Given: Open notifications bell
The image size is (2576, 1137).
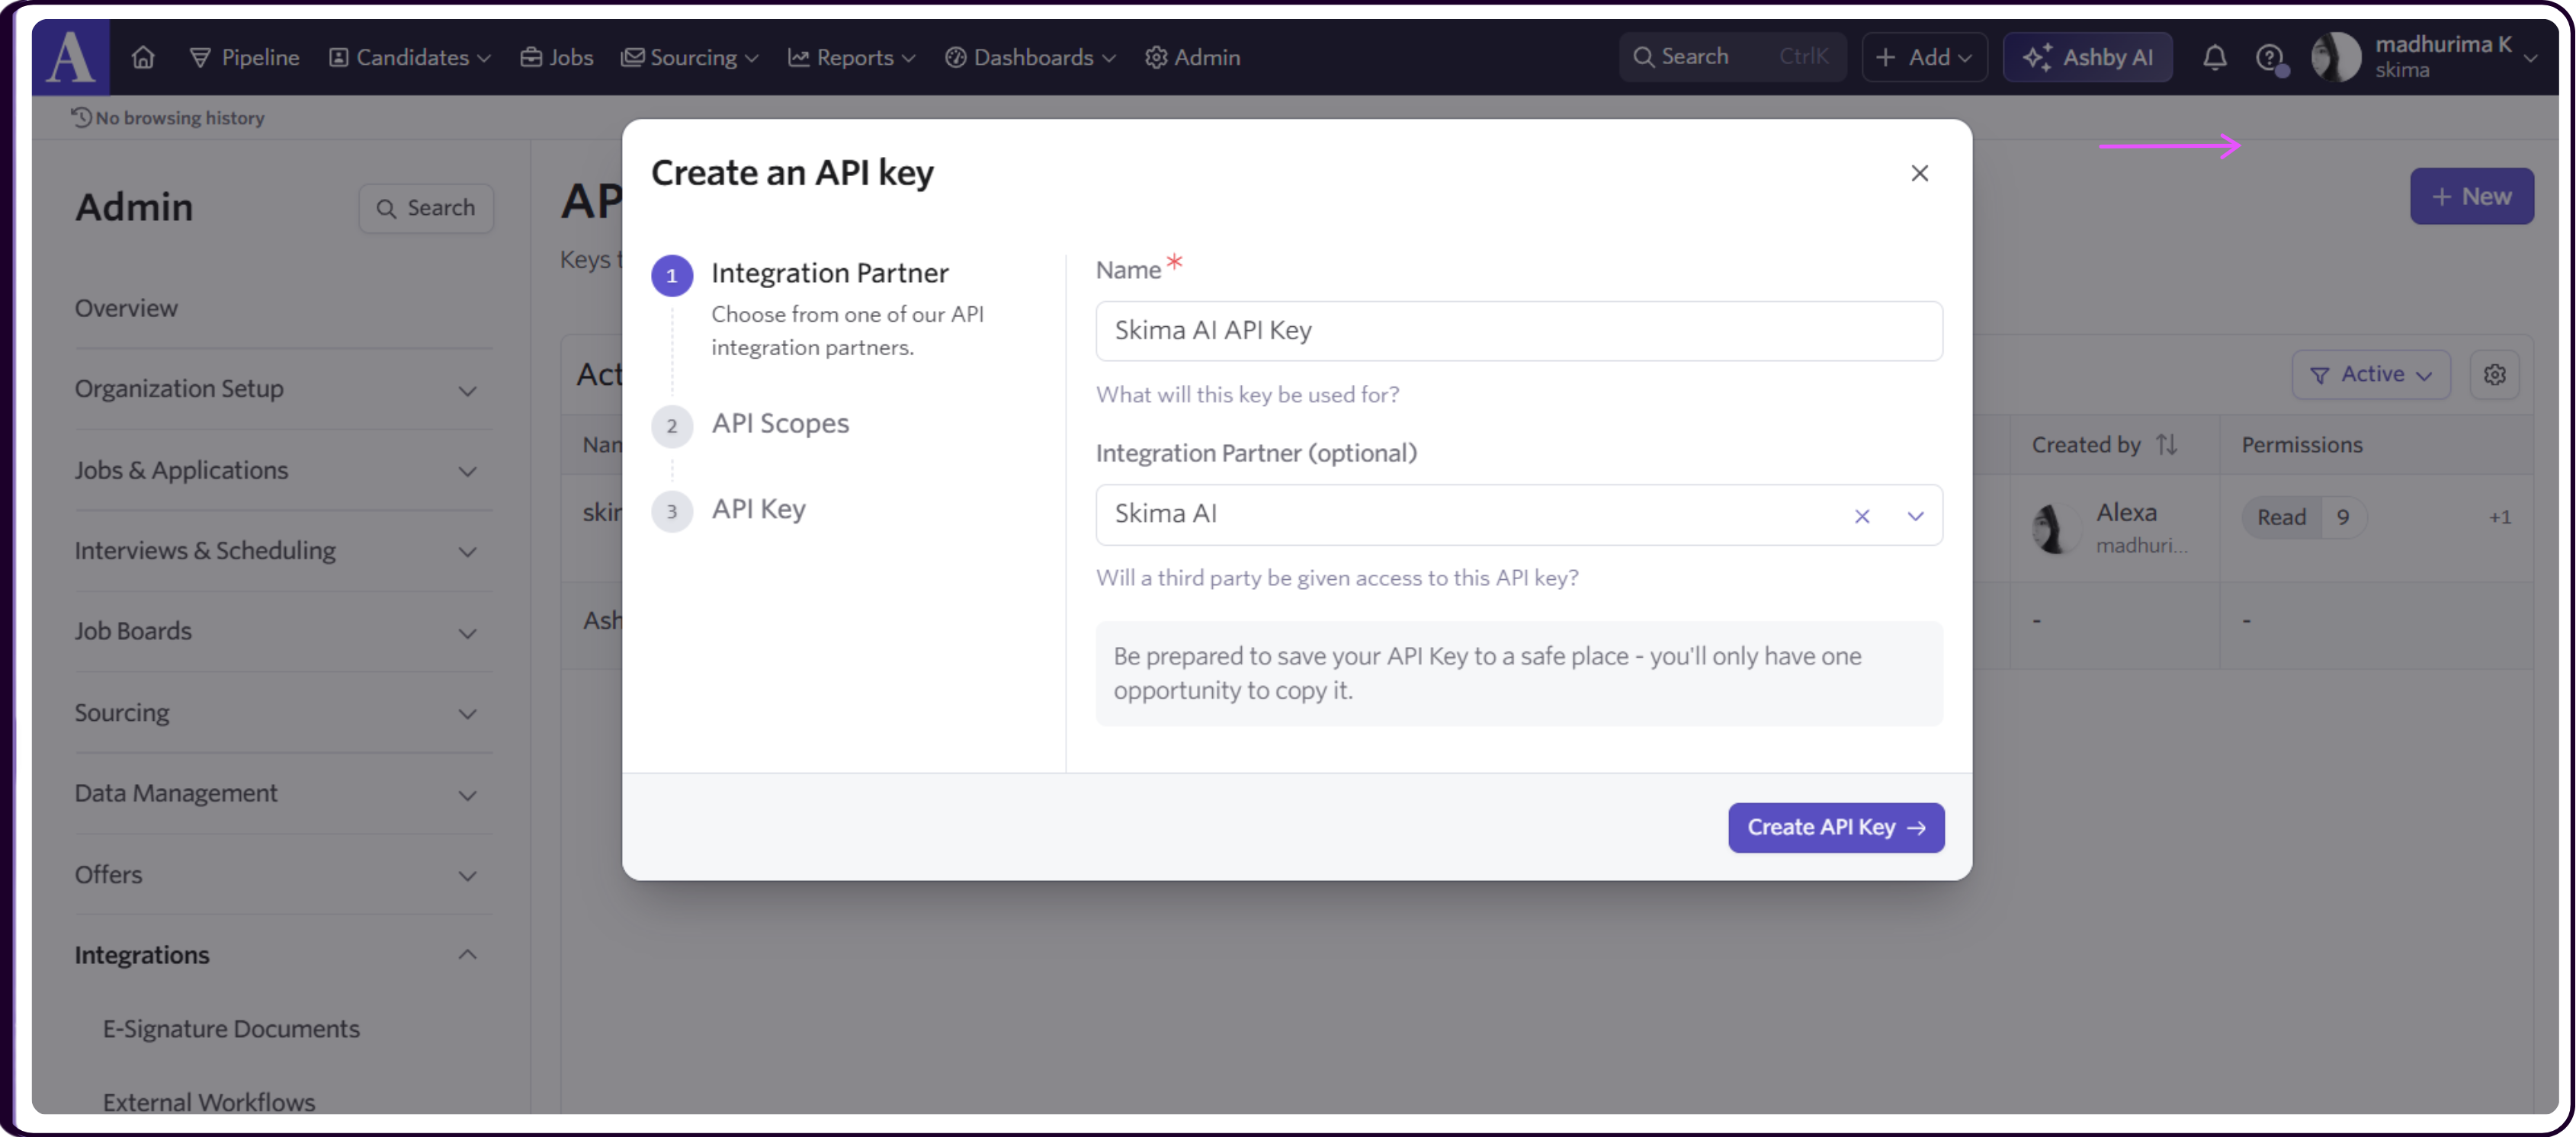Looking at the screenshot, I should coord(2215,58).
